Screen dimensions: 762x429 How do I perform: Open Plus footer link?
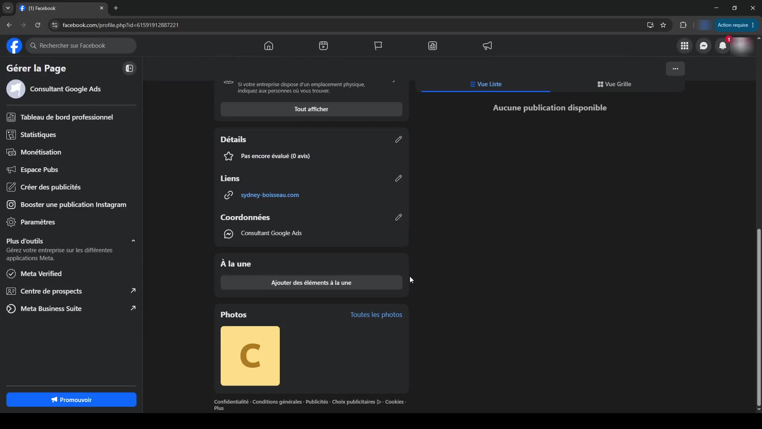pyautogui.click(x=219, y=408)
